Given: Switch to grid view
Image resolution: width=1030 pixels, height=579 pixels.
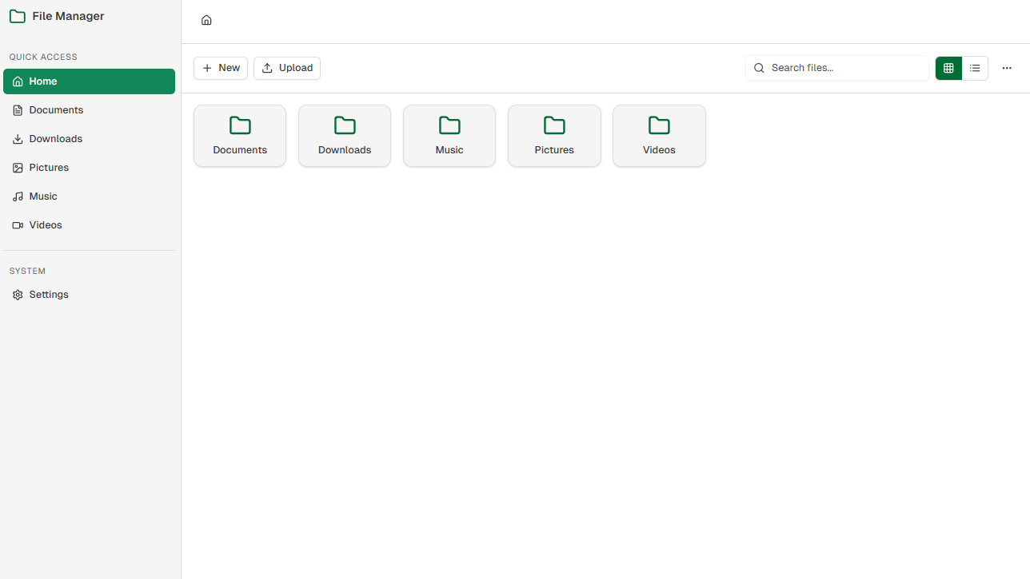Looking at the screenshot, I should (x=948, y=68).
